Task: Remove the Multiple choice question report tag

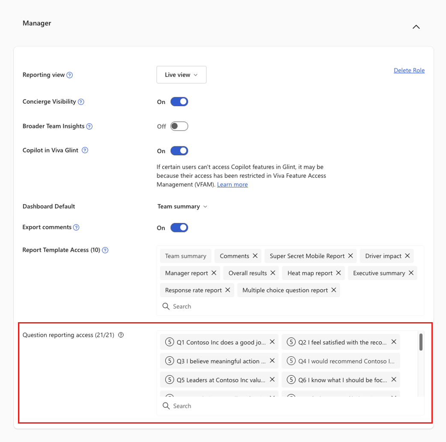Action: pos(334,290)
